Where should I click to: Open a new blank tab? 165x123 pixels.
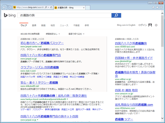tap(88, 8)
